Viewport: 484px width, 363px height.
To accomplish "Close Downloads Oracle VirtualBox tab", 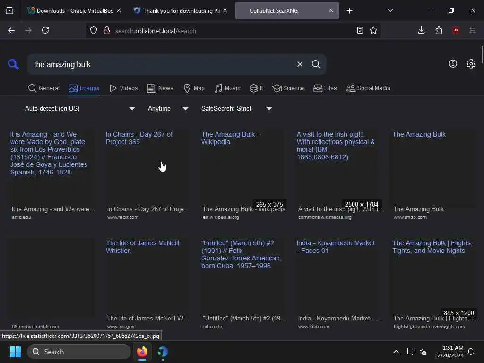I will [119, 11].
